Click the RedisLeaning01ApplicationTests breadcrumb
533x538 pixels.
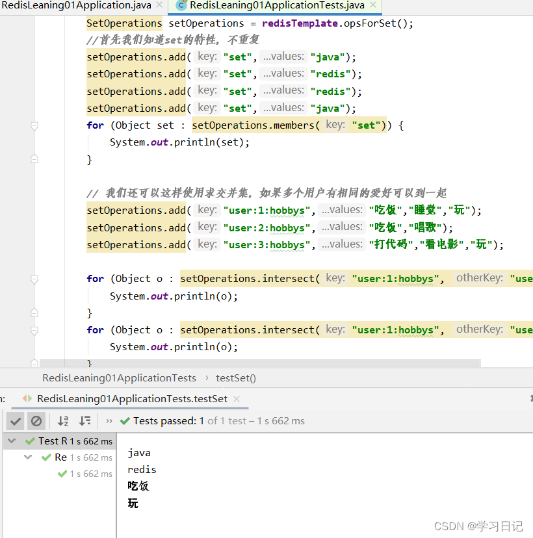coord(119,378)
